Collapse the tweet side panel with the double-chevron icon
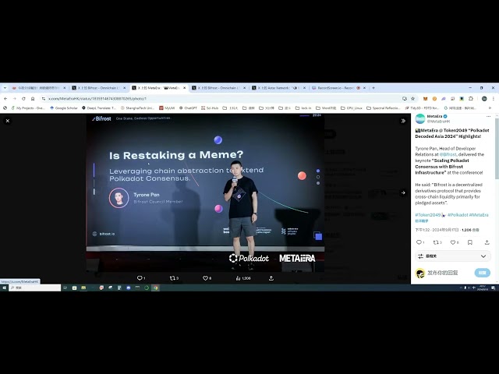The height and width of the screenshot is (374, 499). pos(403,121)
